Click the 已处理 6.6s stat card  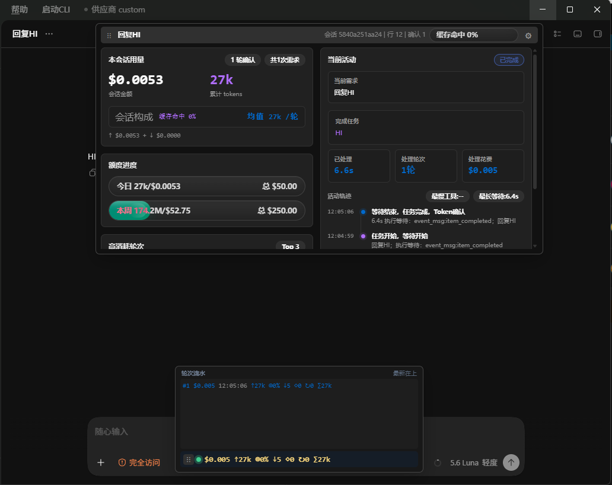(x=359, y=166)
